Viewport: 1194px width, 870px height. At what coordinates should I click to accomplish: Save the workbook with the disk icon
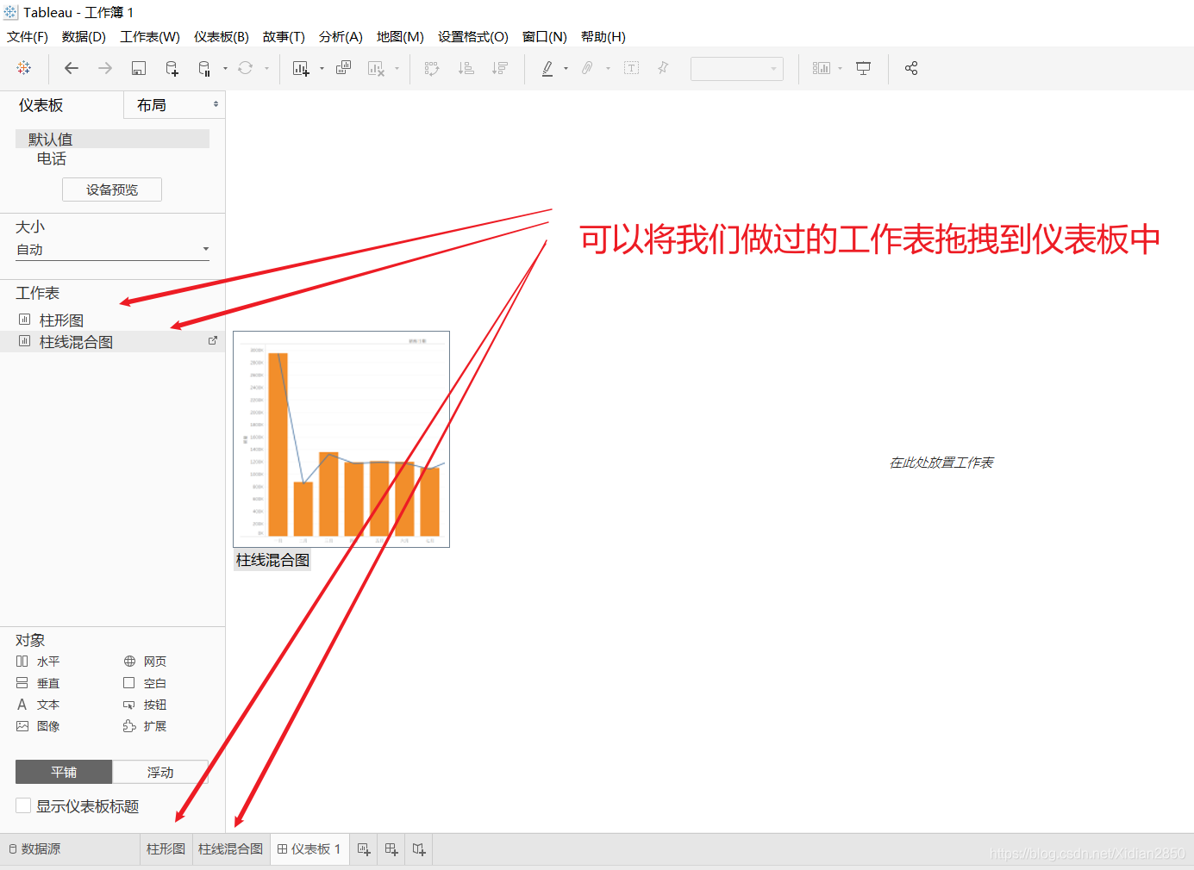click(138, 68)
